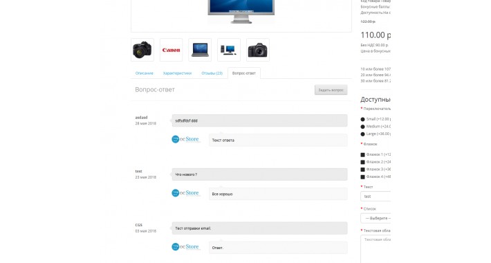This screenshot has width=491, height=263.
Task: Click the Доступные options heading
Action: [376, 100]
